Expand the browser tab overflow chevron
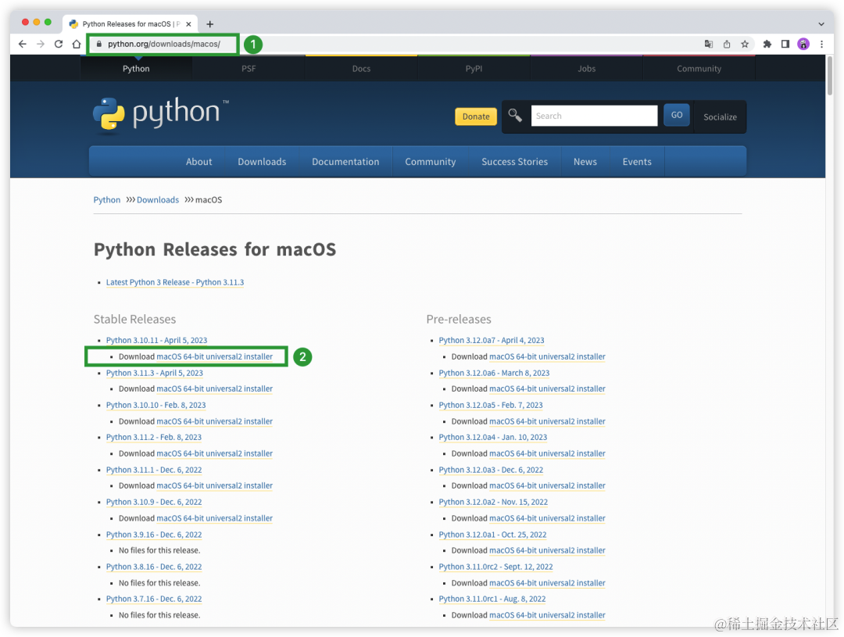The image size is (844, 637). [821, 23]
